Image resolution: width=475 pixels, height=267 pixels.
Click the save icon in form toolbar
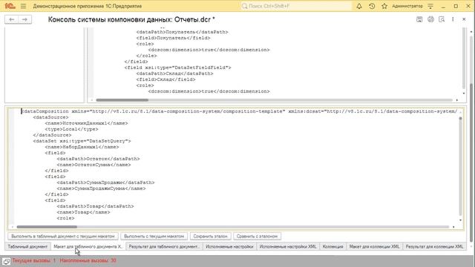click(419, 19)
